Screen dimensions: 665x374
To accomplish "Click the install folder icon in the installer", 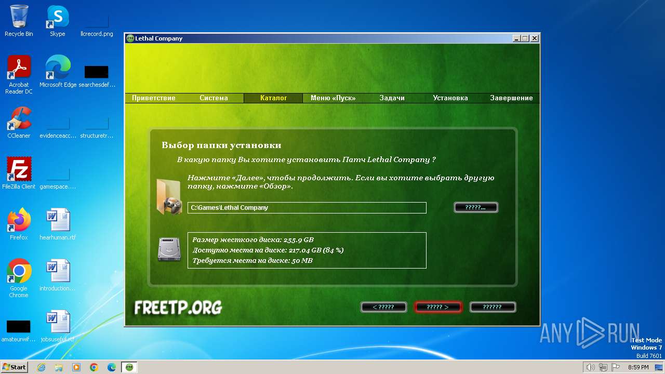I will (x=169, y=196).
